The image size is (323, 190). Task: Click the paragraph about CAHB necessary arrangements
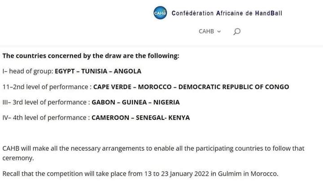153,153
